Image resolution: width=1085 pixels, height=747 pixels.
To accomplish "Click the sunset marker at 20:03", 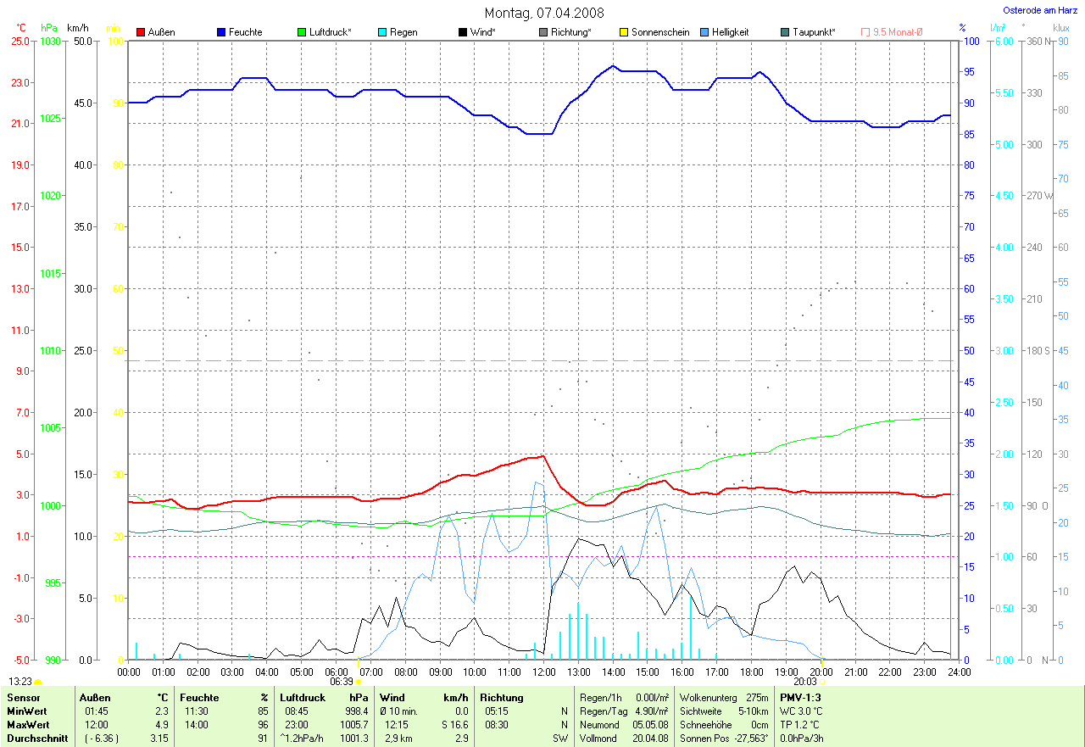I will 822,681.
